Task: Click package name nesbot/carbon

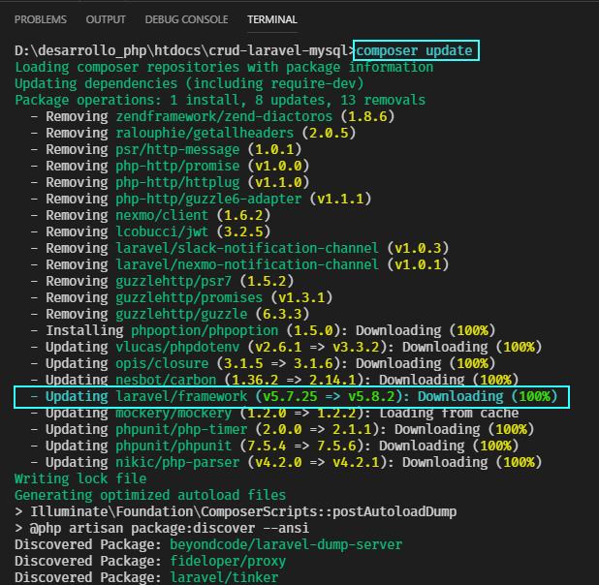Action: click(166, 380)
